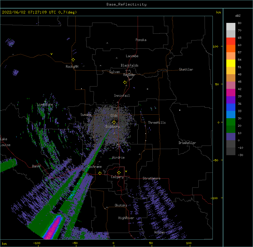The image size is (253, 247).
Task: Click the Lacombe map label
Action: point(132,56)
